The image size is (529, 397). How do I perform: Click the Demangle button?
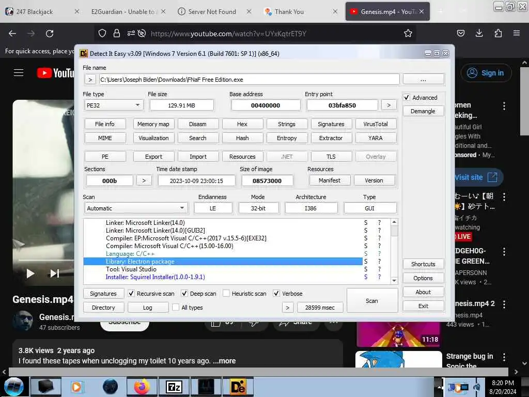423,111
